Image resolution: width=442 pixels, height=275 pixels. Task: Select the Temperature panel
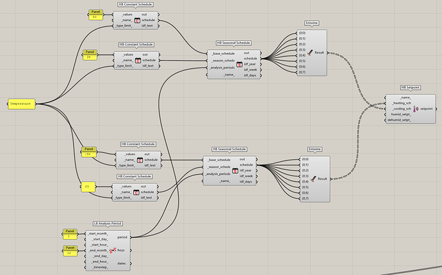pos(21,104)
